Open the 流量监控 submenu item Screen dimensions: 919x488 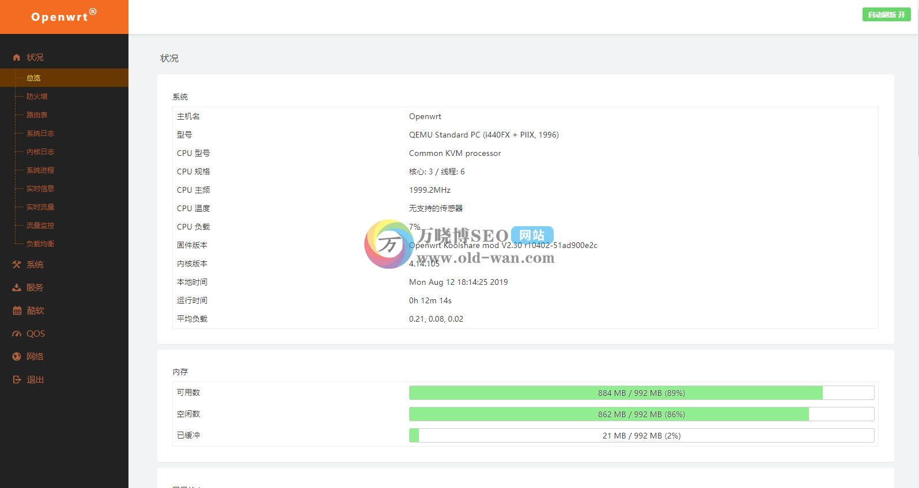coord(40,225)
